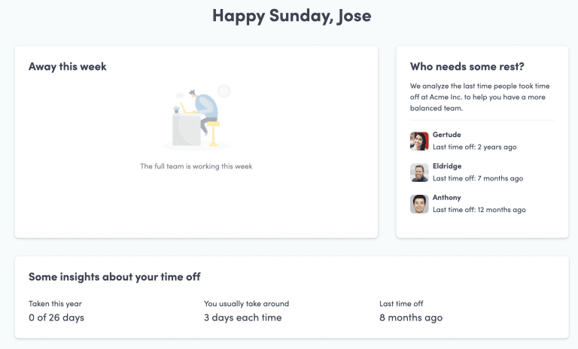Image resolution: width=578 pixels, height=349 pixels.
Task: Open Gertude's name in rest list
Action: (x=447, y=135)
